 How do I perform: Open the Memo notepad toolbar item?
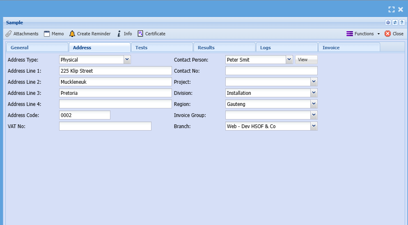click(x=54, y=34)
